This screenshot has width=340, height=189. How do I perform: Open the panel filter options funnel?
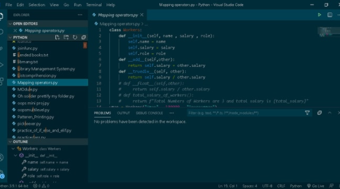pyautogui.click(x=307, y=112)
